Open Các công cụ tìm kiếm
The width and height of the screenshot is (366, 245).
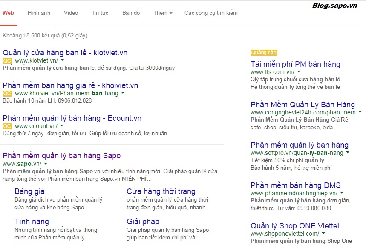pyautogui.click(x=211, y=13)
